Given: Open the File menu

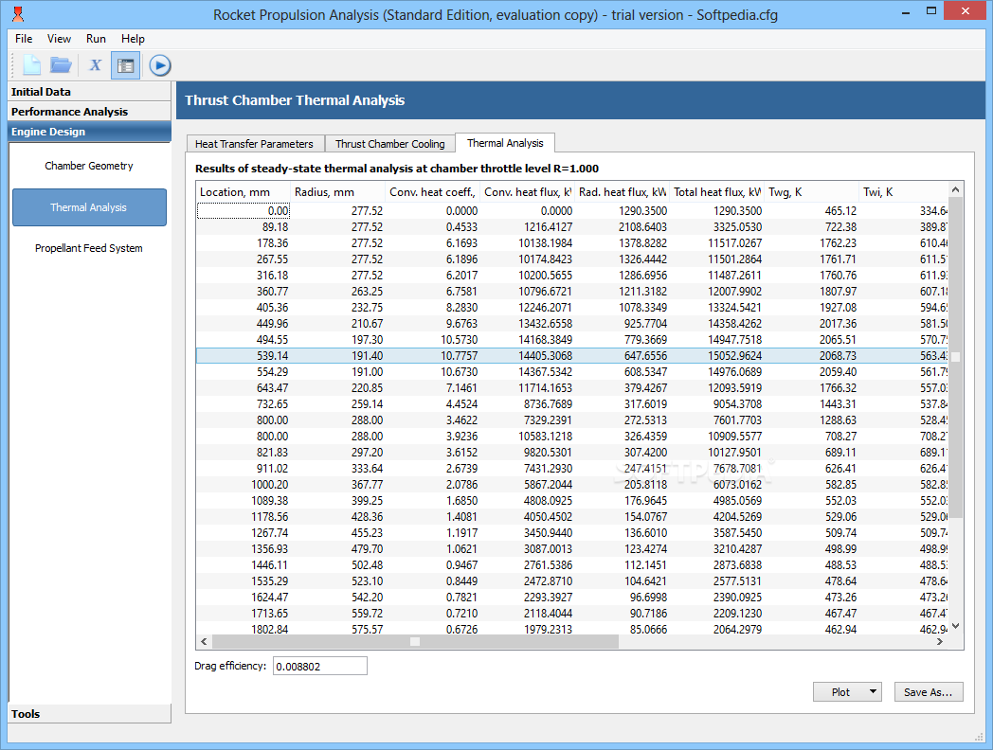Looking at the screenshot, I should (24, 39).
